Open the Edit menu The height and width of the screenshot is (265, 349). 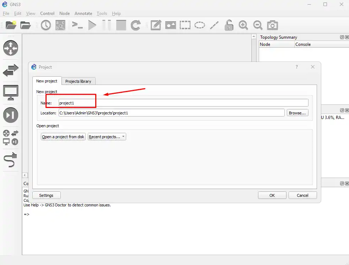pos(17,13)
